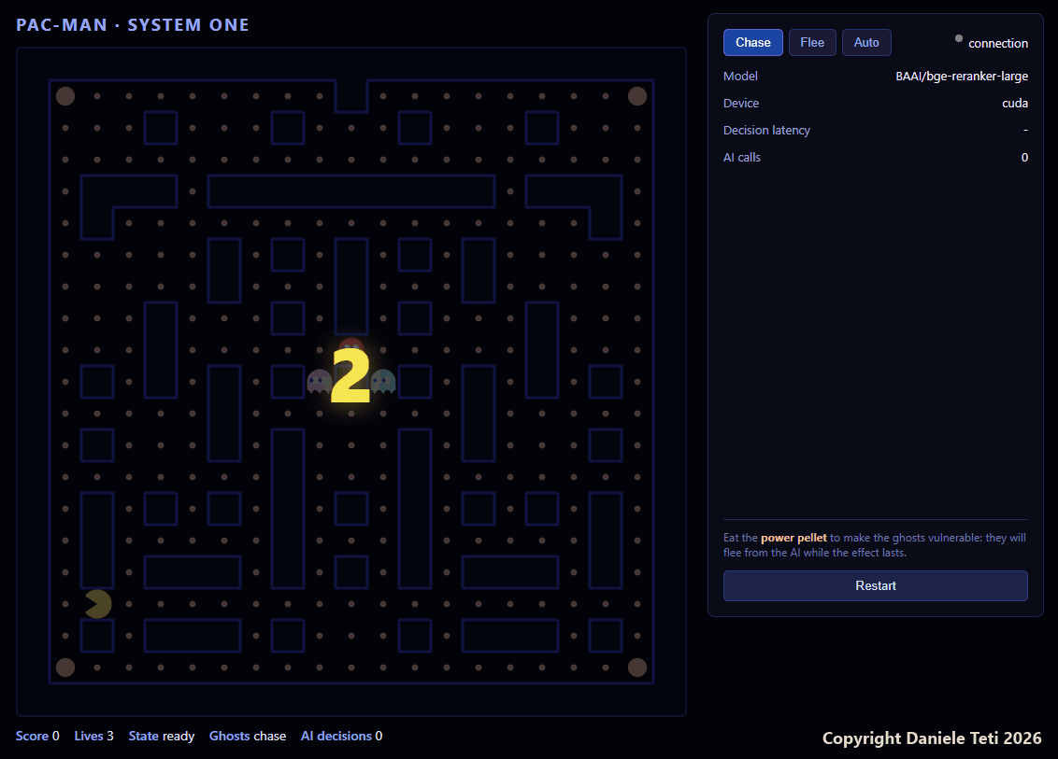Enable Auto mode
Image resolution: width=1058 pixels, height=759 pixels.
click(x=866, y=42)
